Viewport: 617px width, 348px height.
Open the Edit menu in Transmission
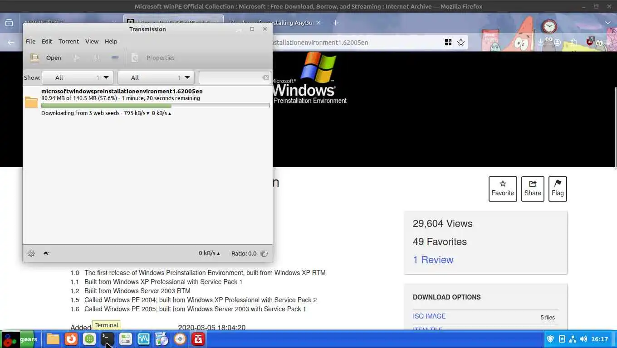pyautogui.click(x=47, y=41)
